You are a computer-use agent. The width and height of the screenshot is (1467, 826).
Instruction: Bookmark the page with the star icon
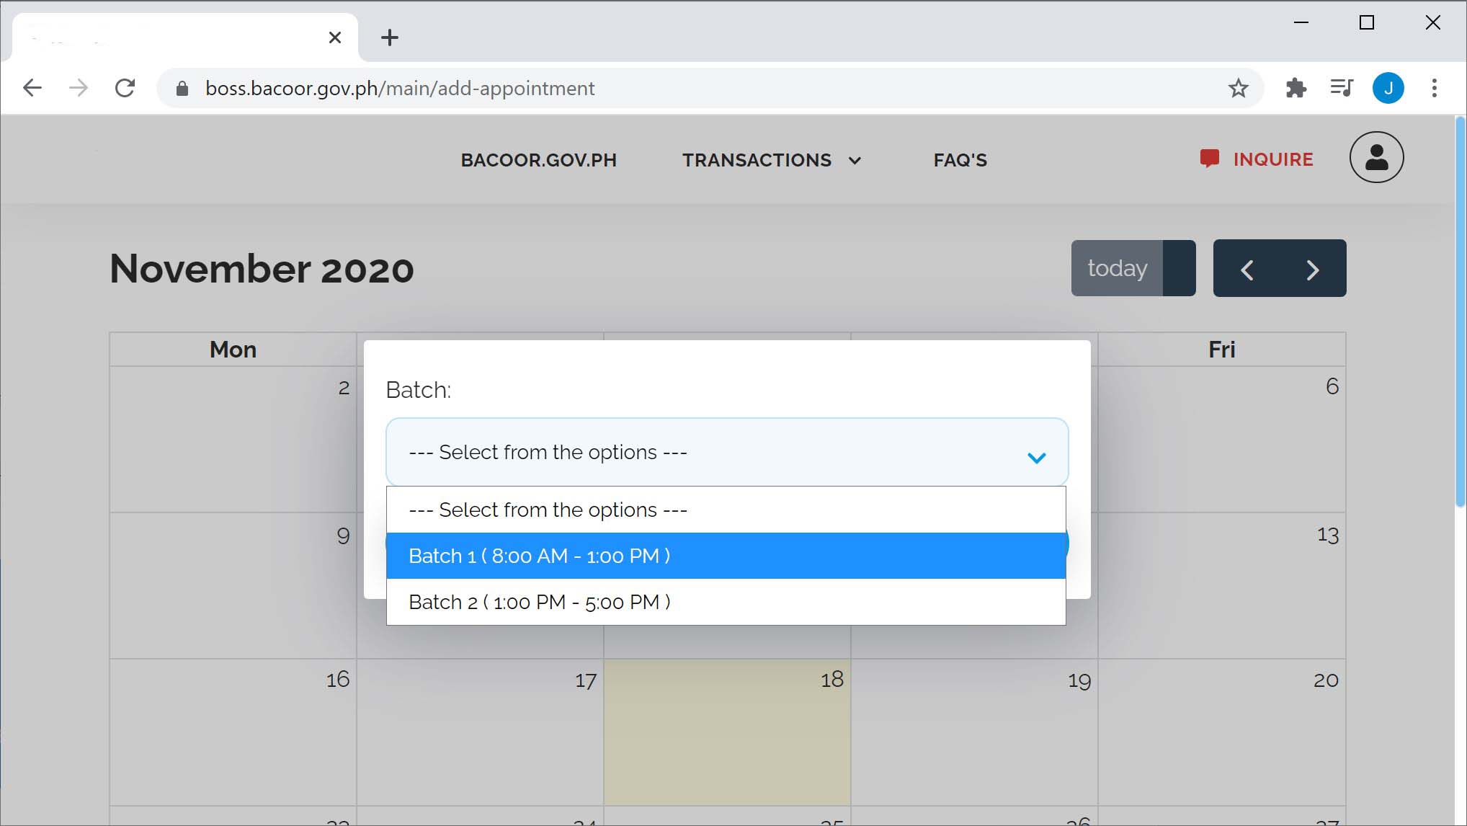(1238, 88)
